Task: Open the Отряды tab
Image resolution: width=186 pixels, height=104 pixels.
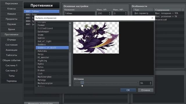Action: pos(11,40)
